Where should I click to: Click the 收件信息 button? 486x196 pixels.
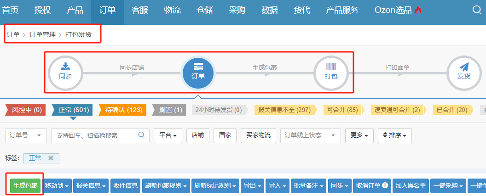coord(125,185)
